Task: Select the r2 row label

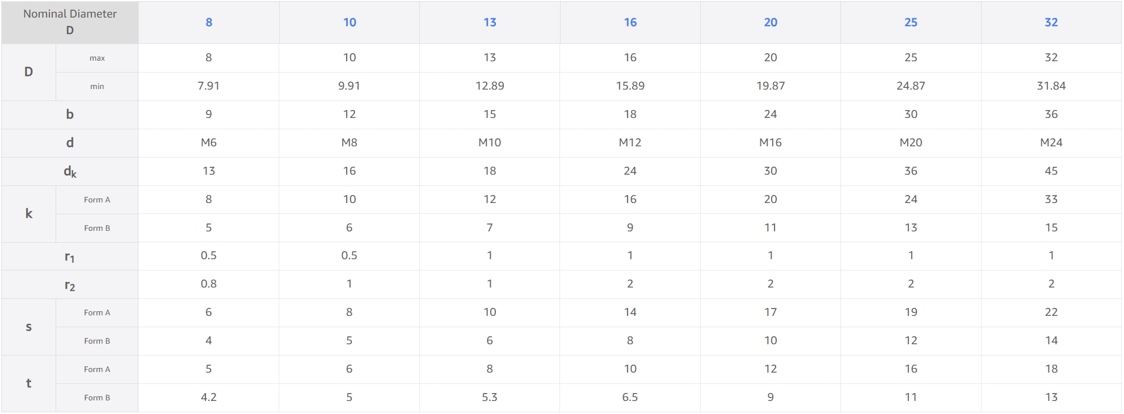Action: coord(70,285)
